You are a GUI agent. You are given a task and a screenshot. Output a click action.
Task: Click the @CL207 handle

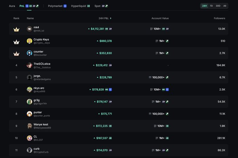click(38, 140)
